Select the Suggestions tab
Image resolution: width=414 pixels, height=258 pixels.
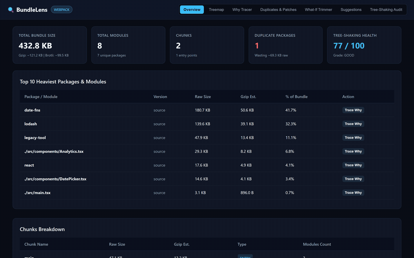click(351, 10)
